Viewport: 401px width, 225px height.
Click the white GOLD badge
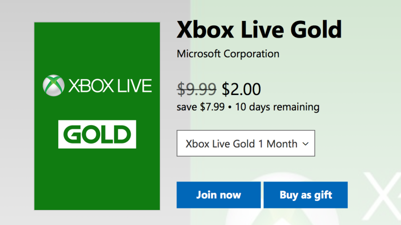[x=97, y=134]
